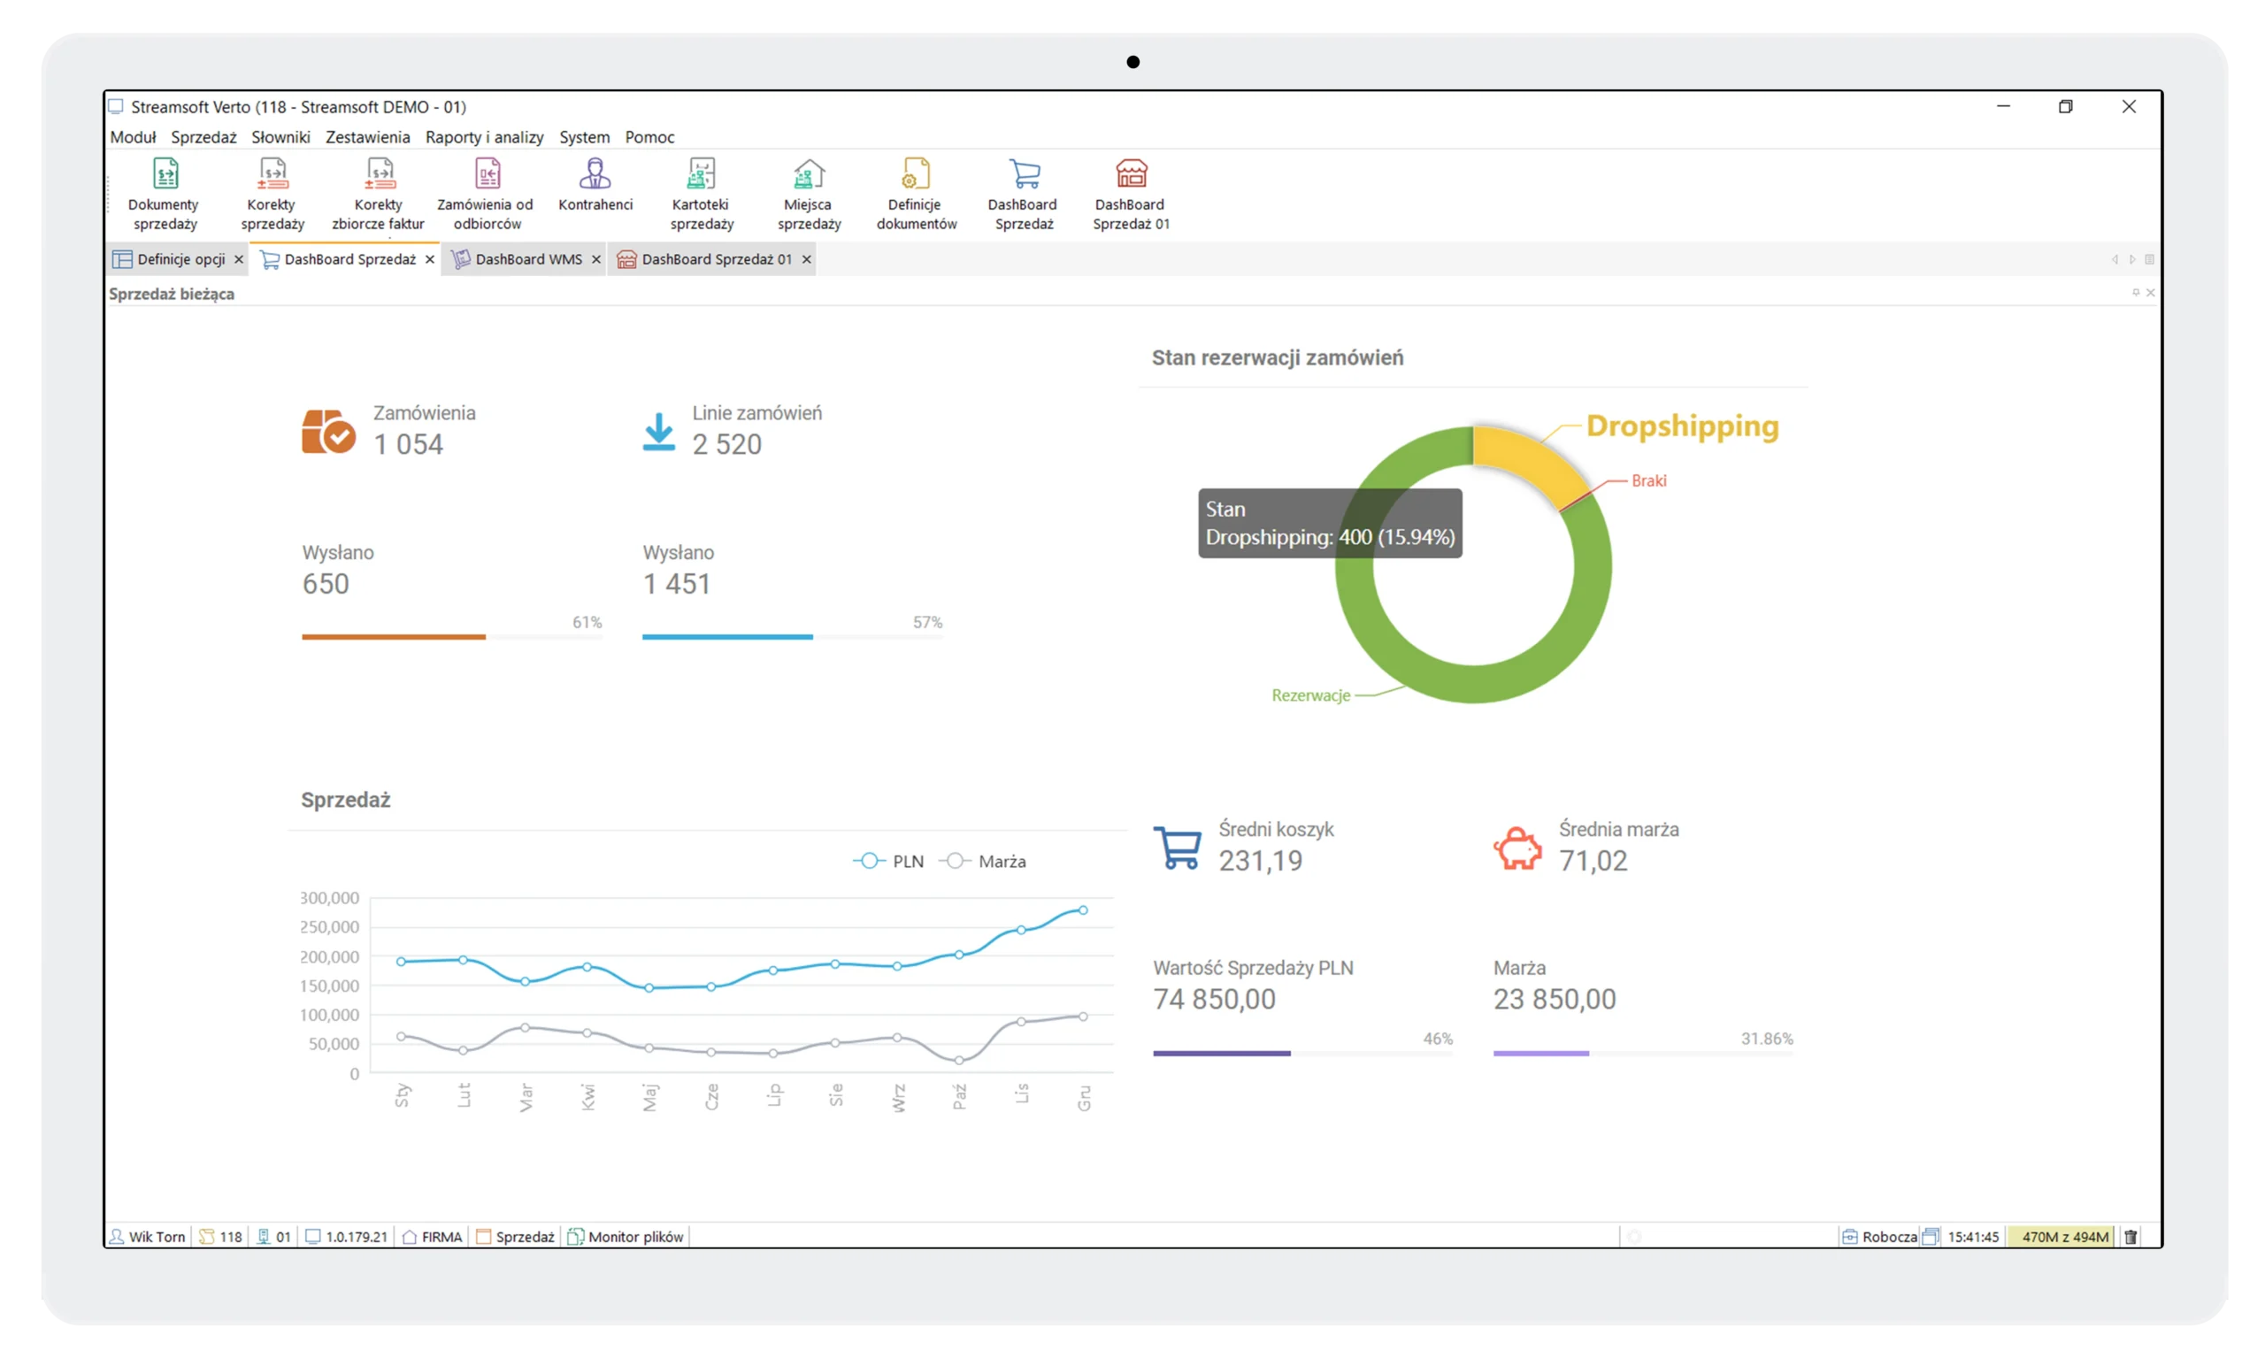
Task: Click Monitor plików in status bar
Action: coord(626,1237)
